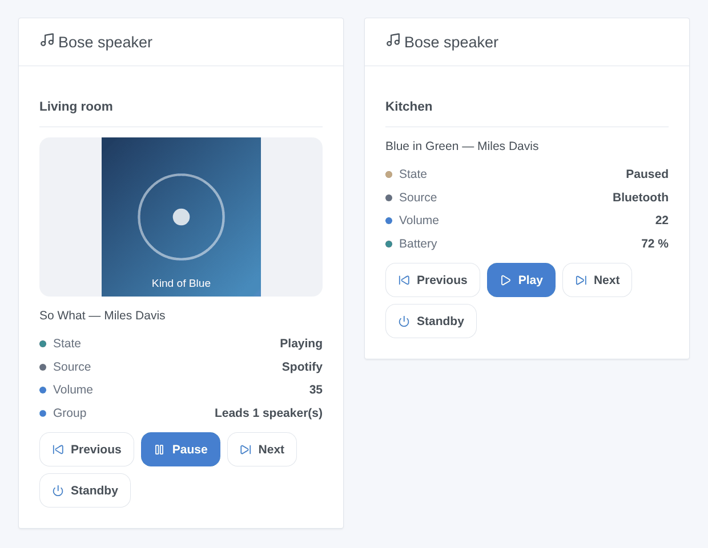The width and height of the screenshot is (708, 548).
Task: Click the 72 % battery value
Action: 655,243
